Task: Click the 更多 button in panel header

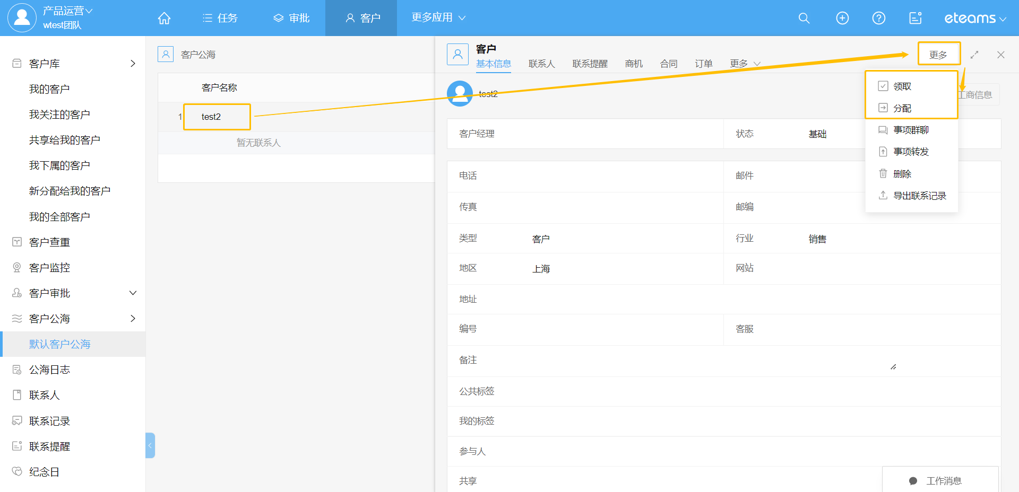Action: tap(938, 55)
